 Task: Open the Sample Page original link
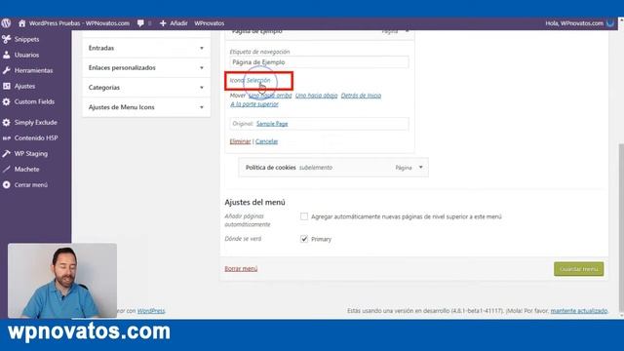click(272, 124)
